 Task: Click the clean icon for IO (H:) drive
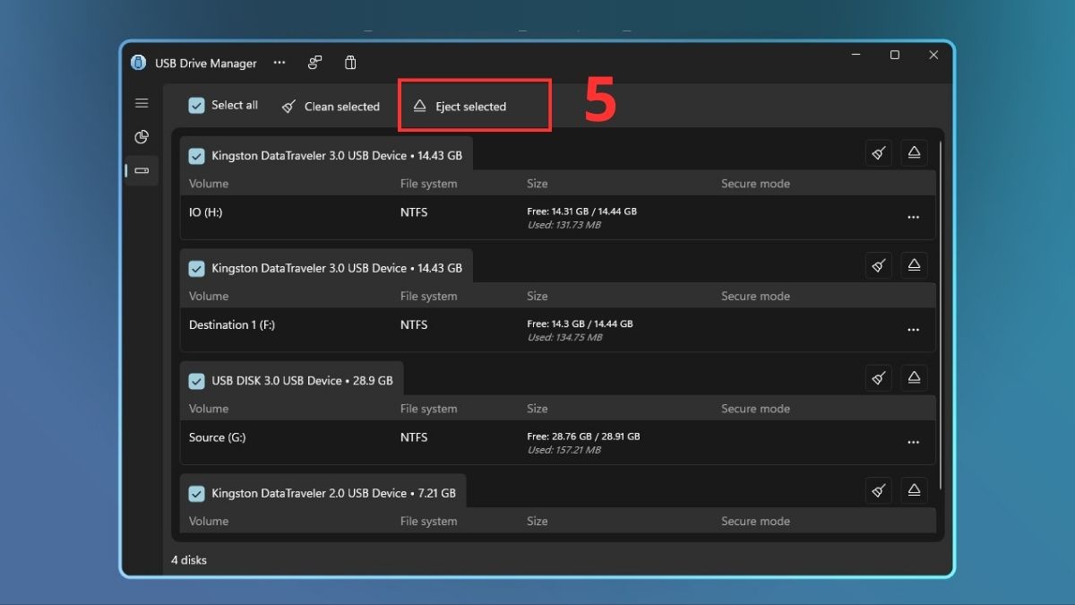tap(879, 153)
